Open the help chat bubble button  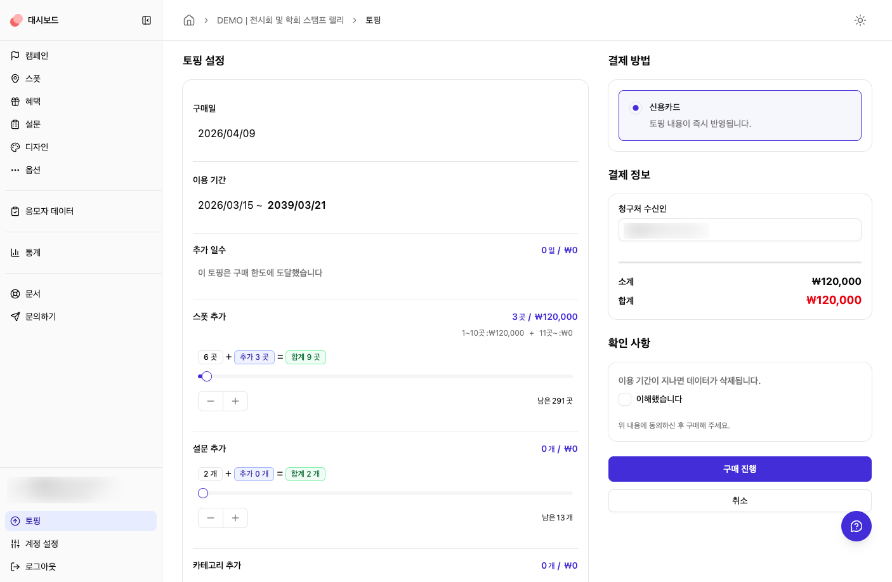coord(856,526)
